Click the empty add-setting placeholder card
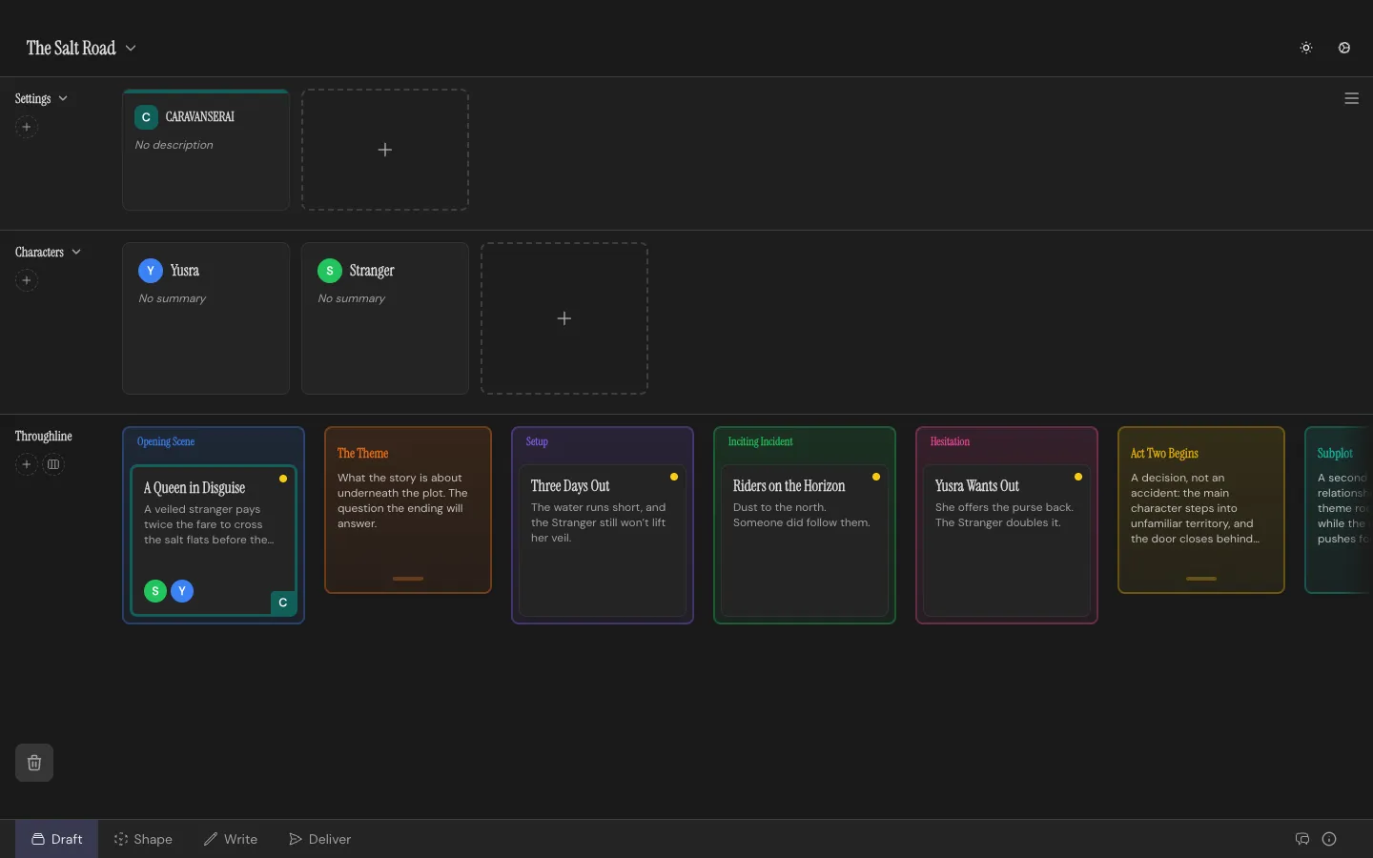This screenshot has width=1373, height=858. [x=385, y=150]
